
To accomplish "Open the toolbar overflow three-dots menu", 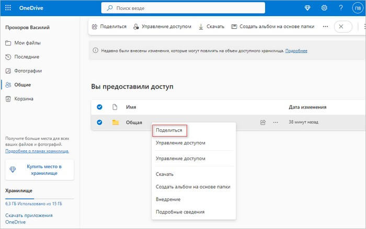I will (325, 27).
